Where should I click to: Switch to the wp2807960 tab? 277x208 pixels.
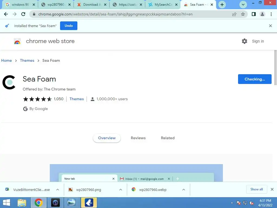point(56,5)
